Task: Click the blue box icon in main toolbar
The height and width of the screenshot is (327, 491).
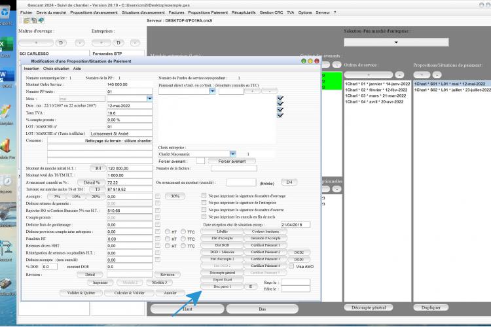Action: [41, 21]
